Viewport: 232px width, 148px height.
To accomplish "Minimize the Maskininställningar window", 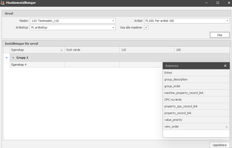I will click(x=206, y=3).
